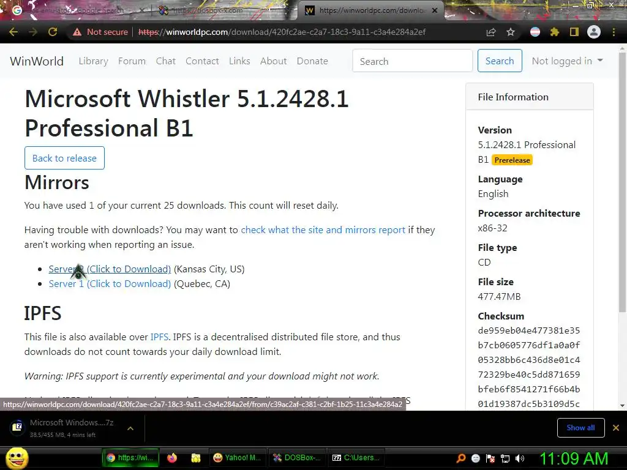The width and height of the screenshot is (627, 470).
Task: Close the winworldpc.com browser tab
Action: click(435, 10)
